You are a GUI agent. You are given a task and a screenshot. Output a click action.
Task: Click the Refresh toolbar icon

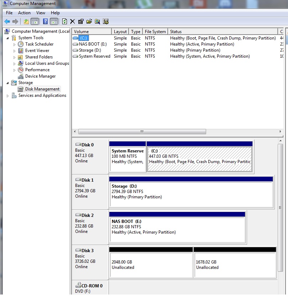pos(64,21)
